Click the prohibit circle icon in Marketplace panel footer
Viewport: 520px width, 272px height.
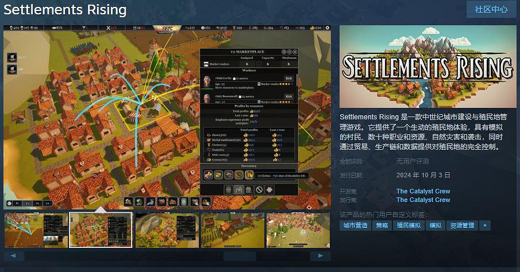click(x=259, y=189)
